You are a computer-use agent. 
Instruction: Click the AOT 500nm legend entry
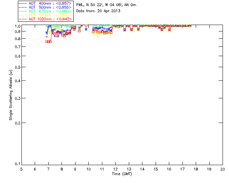tap(45, 7)
